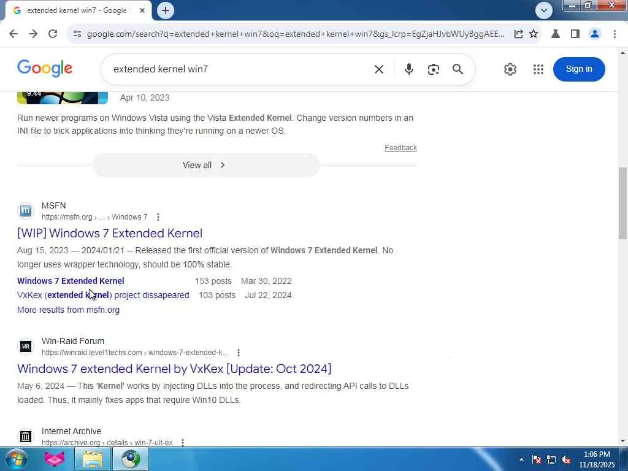Screen dimensions: 628x471
Task: Click the Google logo
Action: [45, 69]
